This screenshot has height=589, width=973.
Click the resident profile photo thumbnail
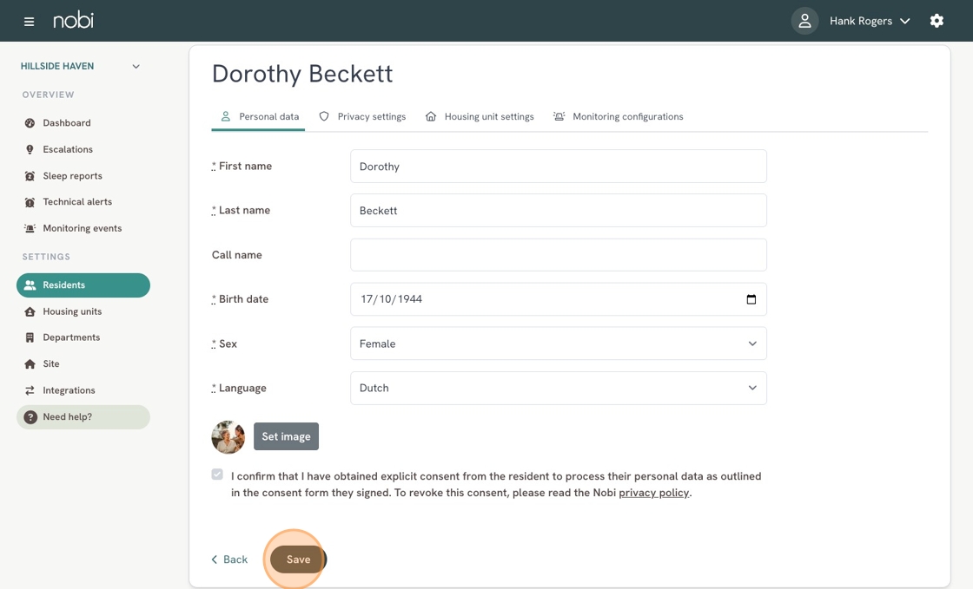click(228, 437)
